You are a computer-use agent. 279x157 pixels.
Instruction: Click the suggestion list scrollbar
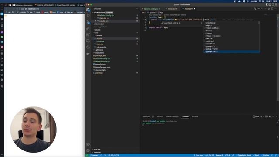(x=259, y=23)
